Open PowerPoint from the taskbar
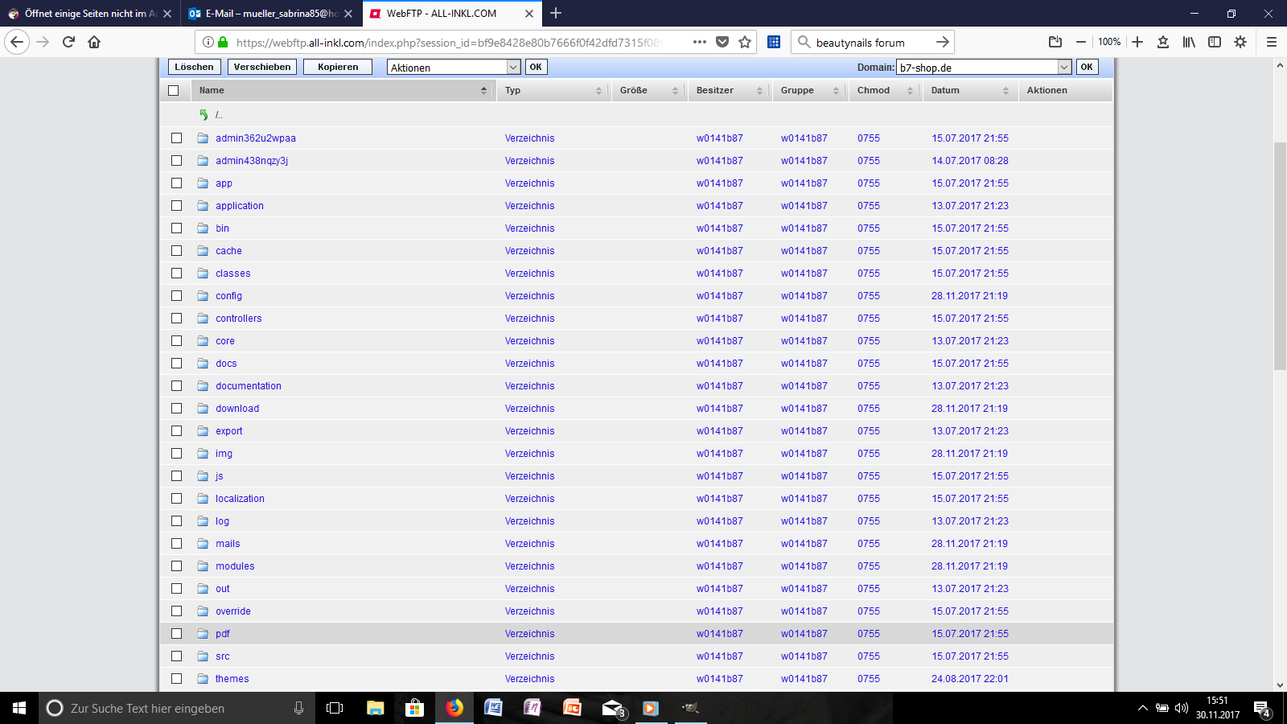1287x724 pixels. coord(572,708)
